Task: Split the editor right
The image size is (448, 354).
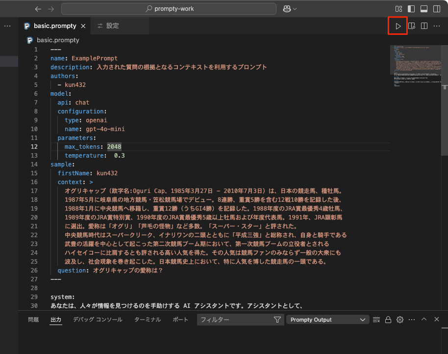Action: coord(424,26)
